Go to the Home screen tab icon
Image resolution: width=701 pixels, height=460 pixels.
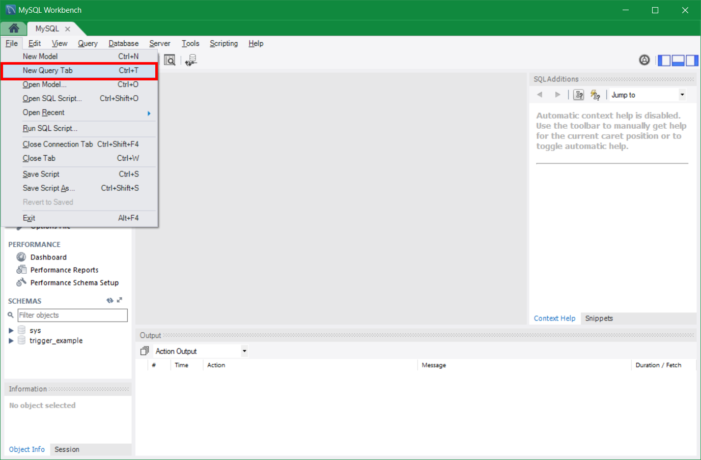point(14,28)
